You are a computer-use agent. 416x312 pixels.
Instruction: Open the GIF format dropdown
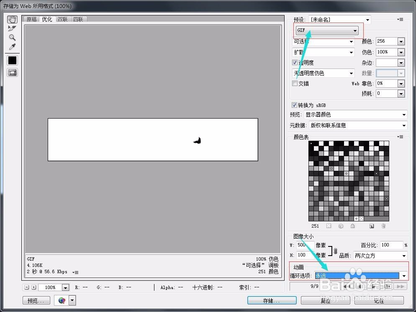click(355, 30)
